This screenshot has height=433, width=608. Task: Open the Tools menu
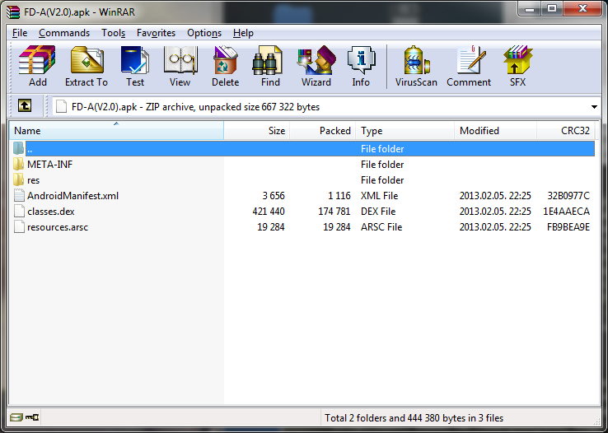coord(113,33)
